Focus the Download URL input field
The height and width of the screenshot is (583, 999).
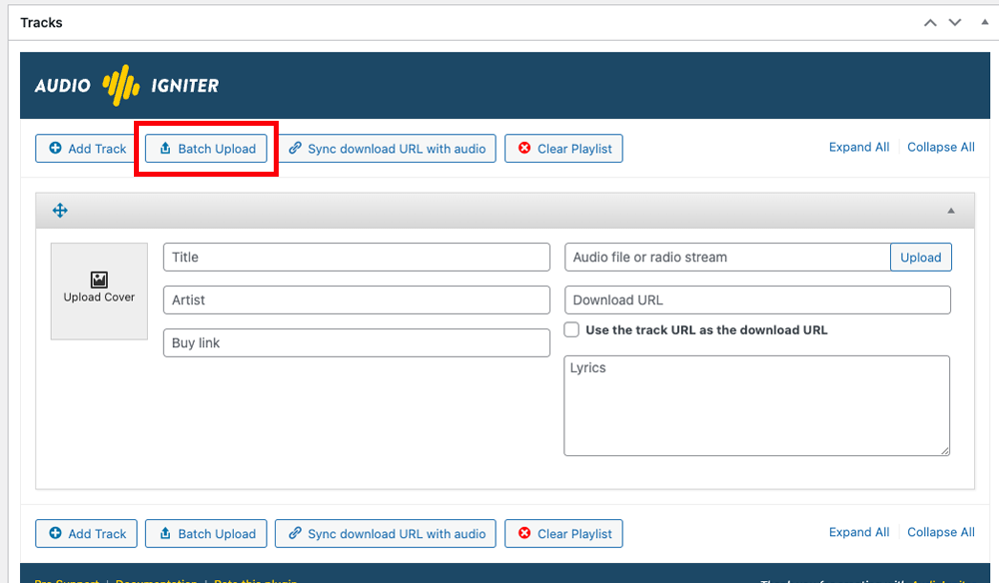coord(757,299)
